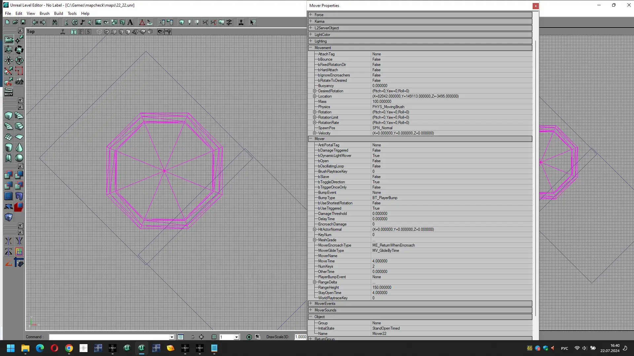
Task: Expand the Lighting property category
Action: pyautogui.click(x=311, y=41)
